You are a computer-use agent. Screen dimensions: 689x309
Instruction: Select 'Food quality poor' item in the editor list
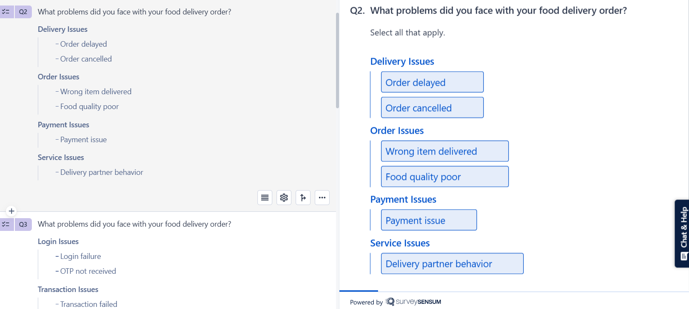point(89,107)
